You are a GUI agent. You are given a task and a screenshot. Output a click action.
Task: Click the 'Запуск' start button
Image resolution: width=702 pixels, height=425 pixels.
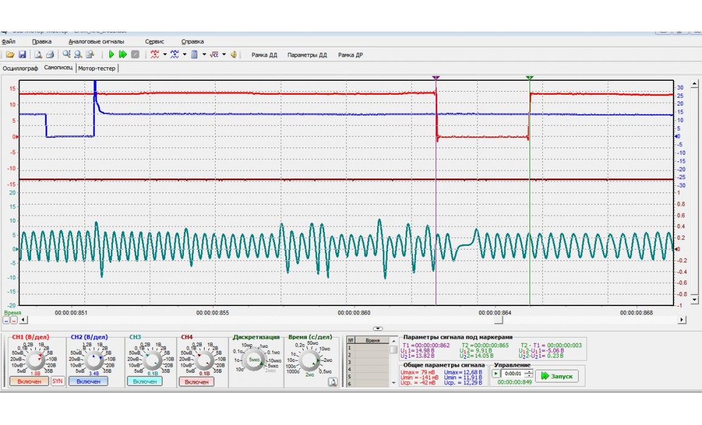coord(556,376)
